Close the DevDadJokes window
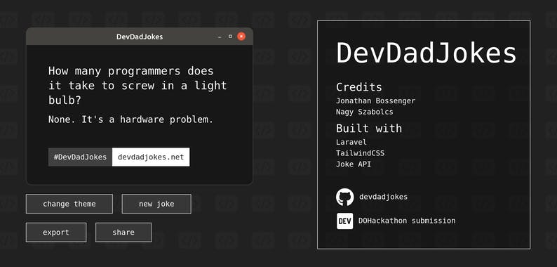Screen dimensions: 557x267 pos(241,37)
